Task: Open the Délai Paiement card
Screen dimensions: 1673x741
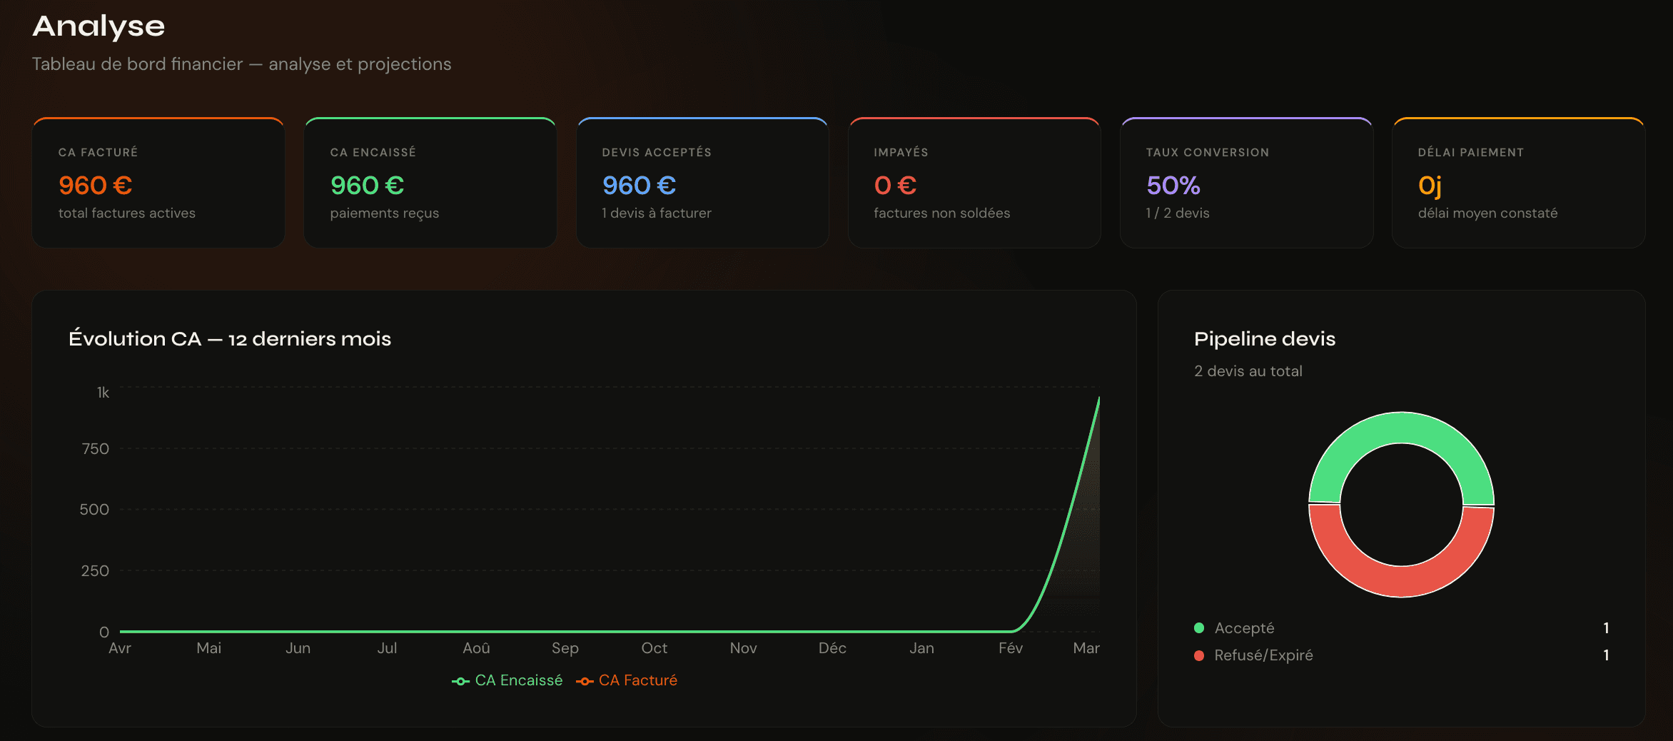Action: pyautogui.click(x=1518, y=183)
